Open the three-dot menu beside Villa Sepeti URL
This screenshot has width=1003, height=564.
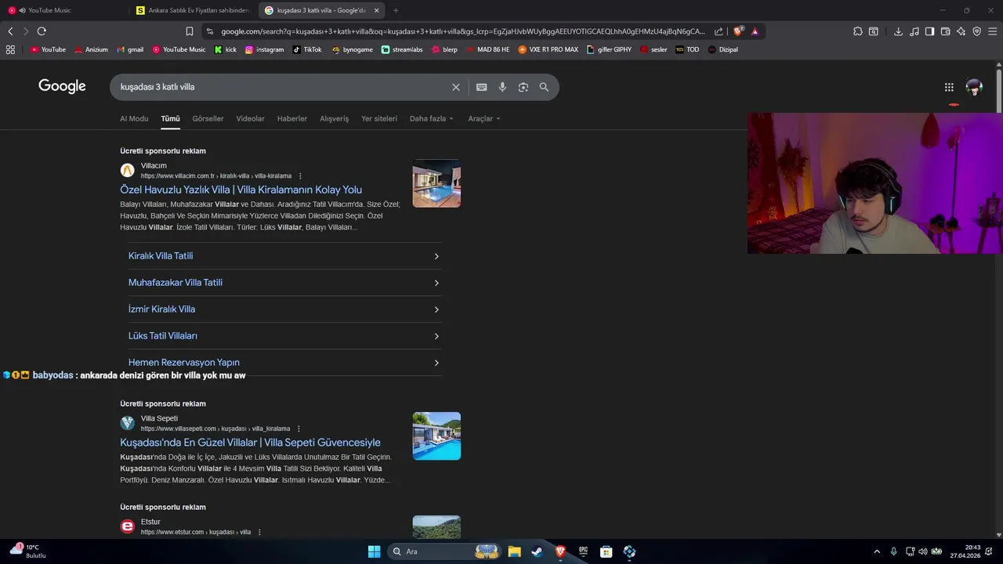pos(299,429)
